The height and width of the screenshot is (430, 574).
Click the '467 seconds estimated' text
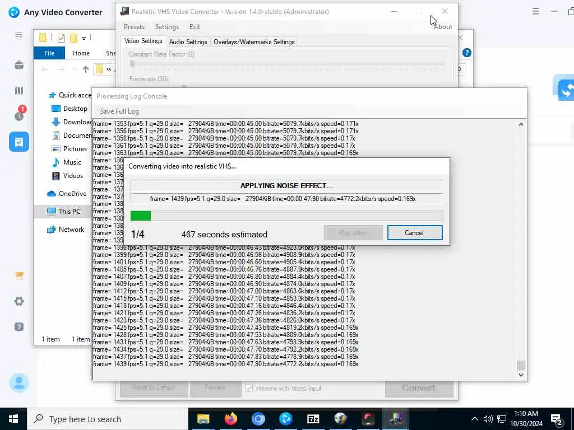224,235
